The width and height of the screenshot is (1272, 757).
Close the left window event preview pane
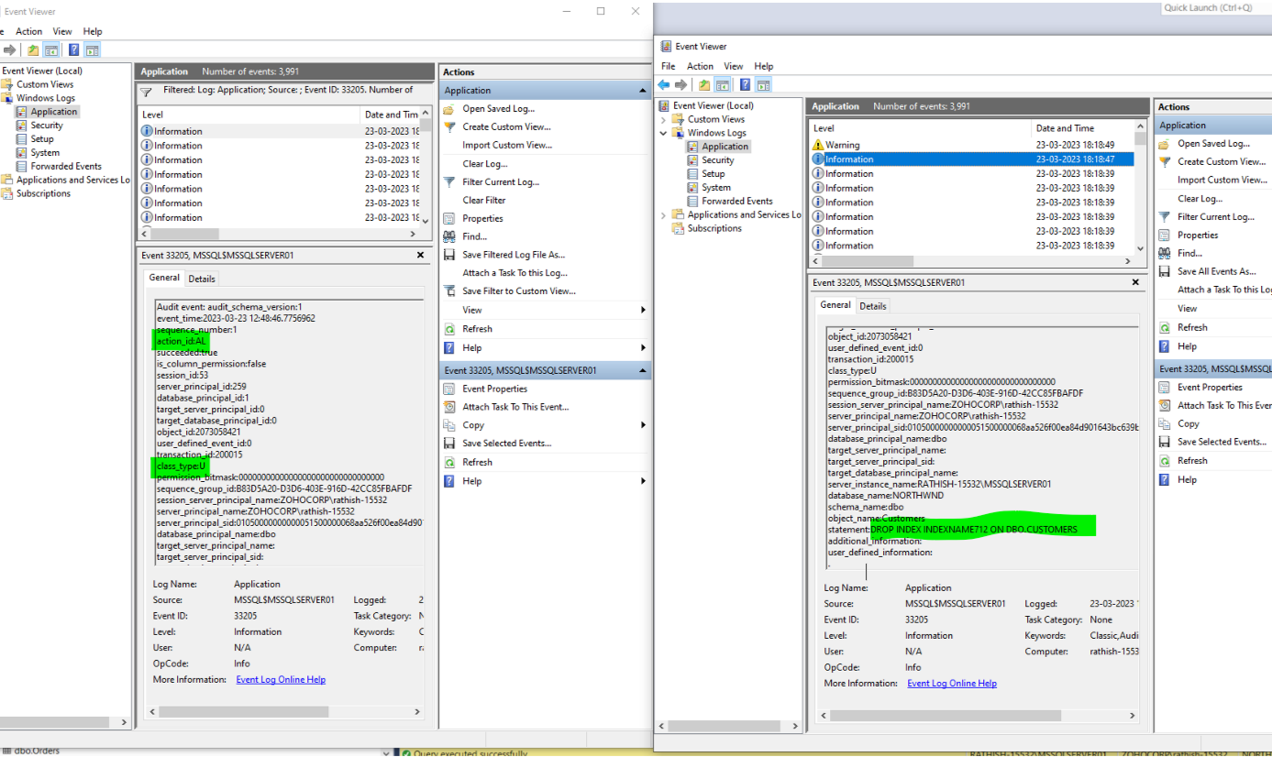tap(421, 256)
